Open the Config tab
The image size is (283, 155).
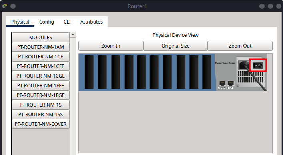click(x=46, y=22)
